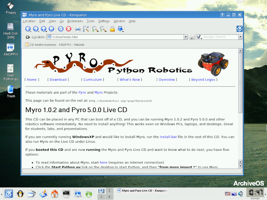Go up one level with Up arrow
The width and height of the screenshot is (267, 200).
(44, 29)
